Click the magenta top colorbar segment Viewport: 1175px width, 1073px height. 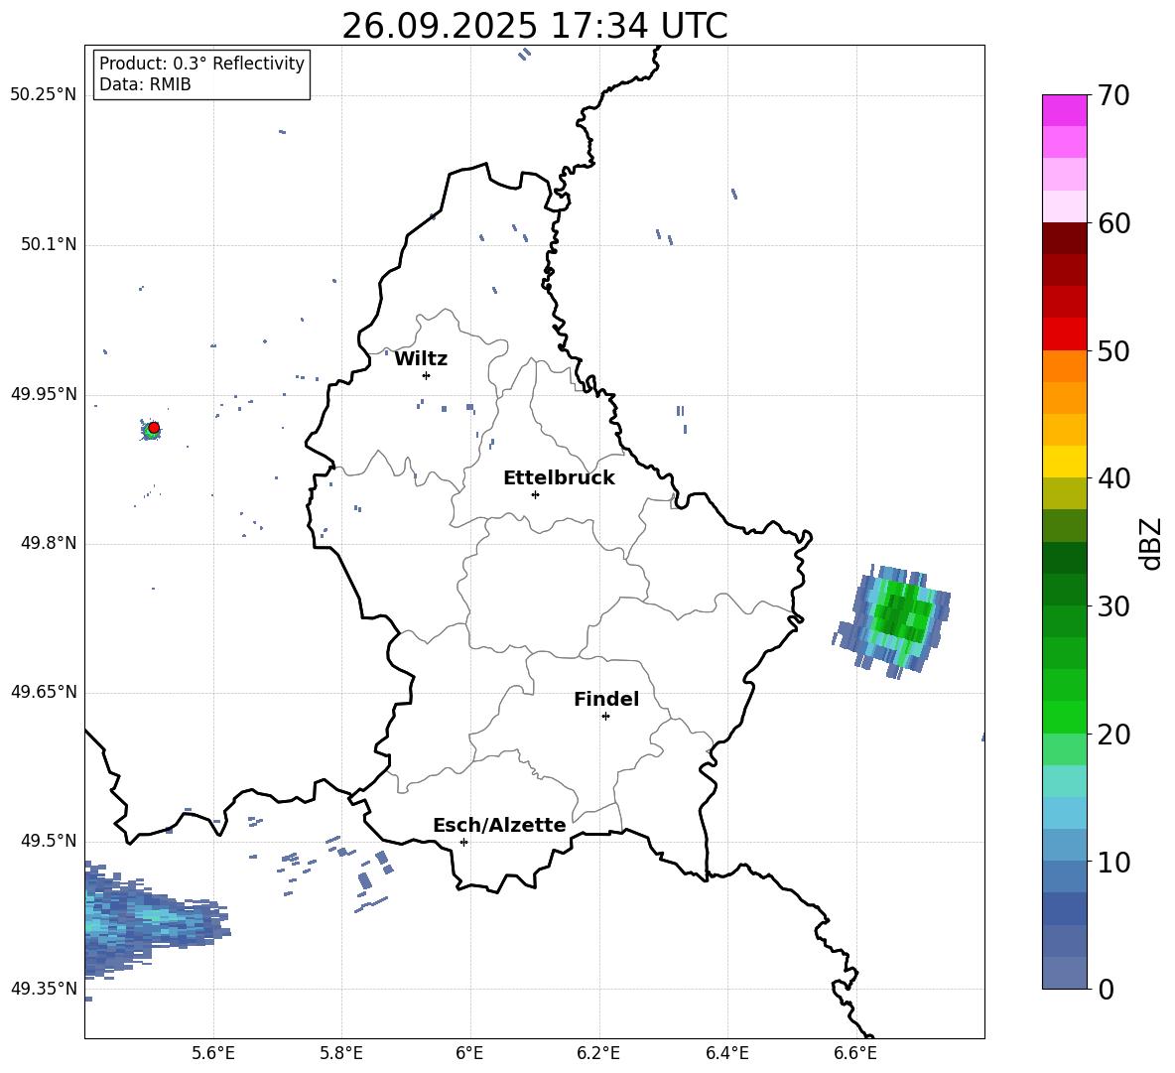coord(1064,110)
